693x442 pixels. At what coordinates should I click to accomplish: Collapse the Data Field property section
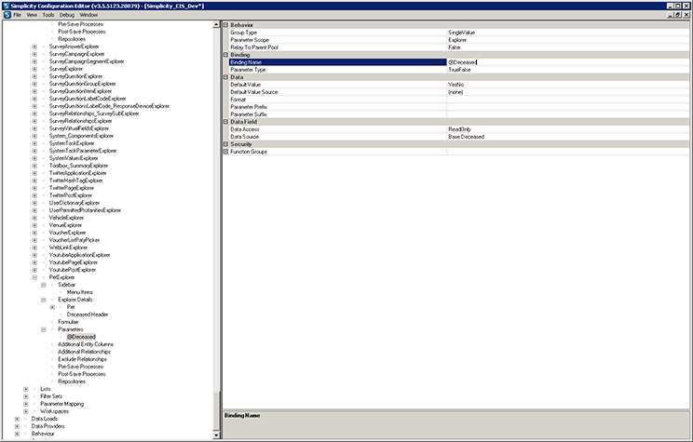(x=225, y=122)
